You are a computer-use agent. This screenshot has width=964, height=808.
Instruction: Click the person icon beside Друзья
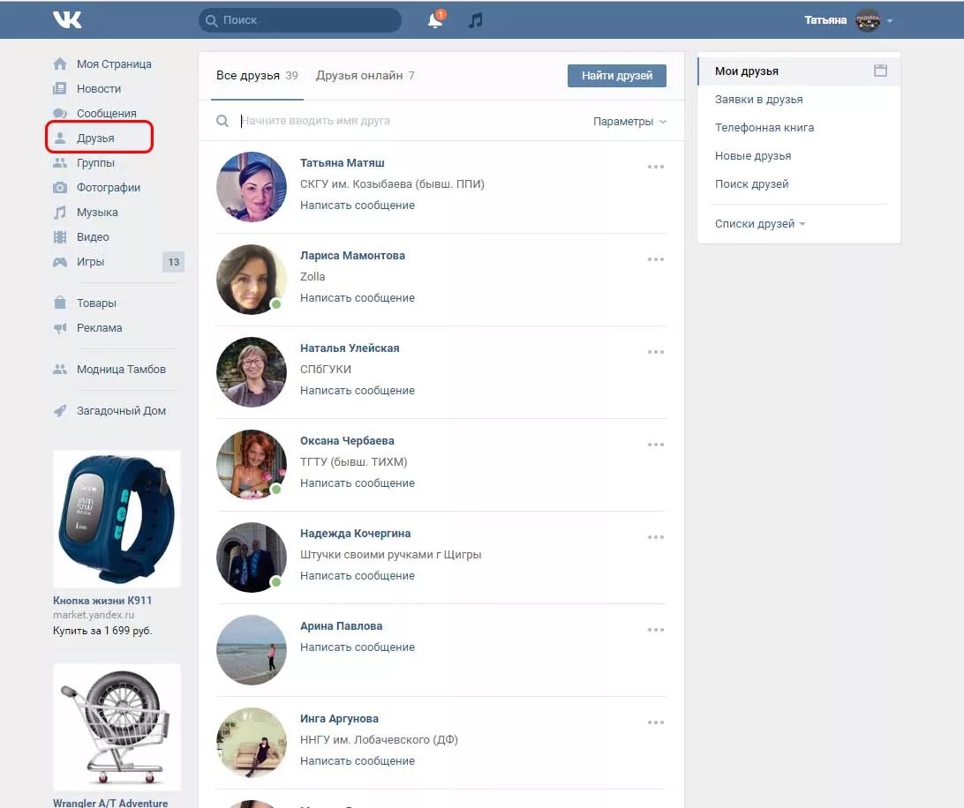coord(60,138)
